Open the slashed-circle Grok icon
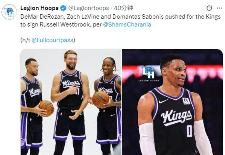Image resolution: width=225 pixels, height=155 pixels. (209, 8)
